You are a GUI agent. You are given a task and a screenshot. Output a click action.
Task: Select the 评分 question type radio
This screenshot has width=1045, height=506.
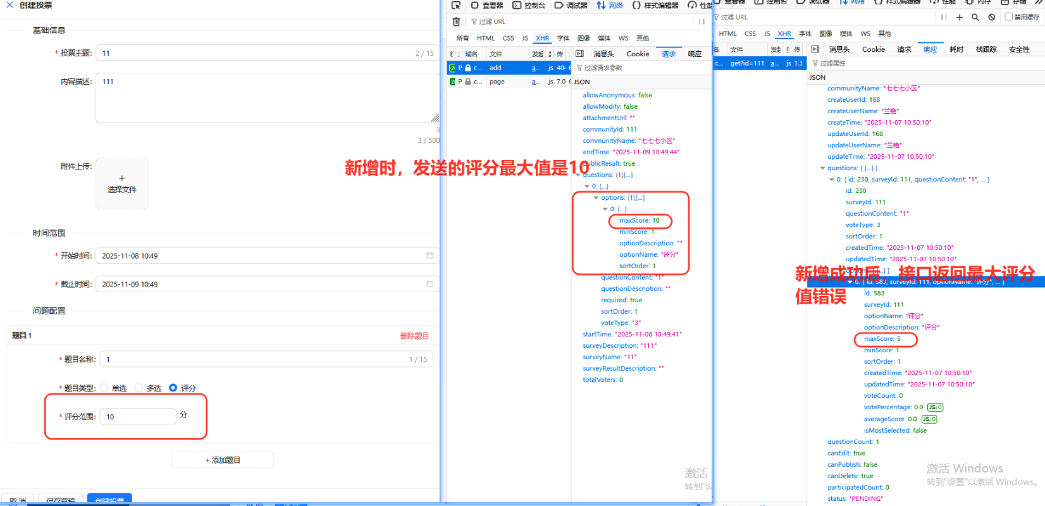[173, 388]
